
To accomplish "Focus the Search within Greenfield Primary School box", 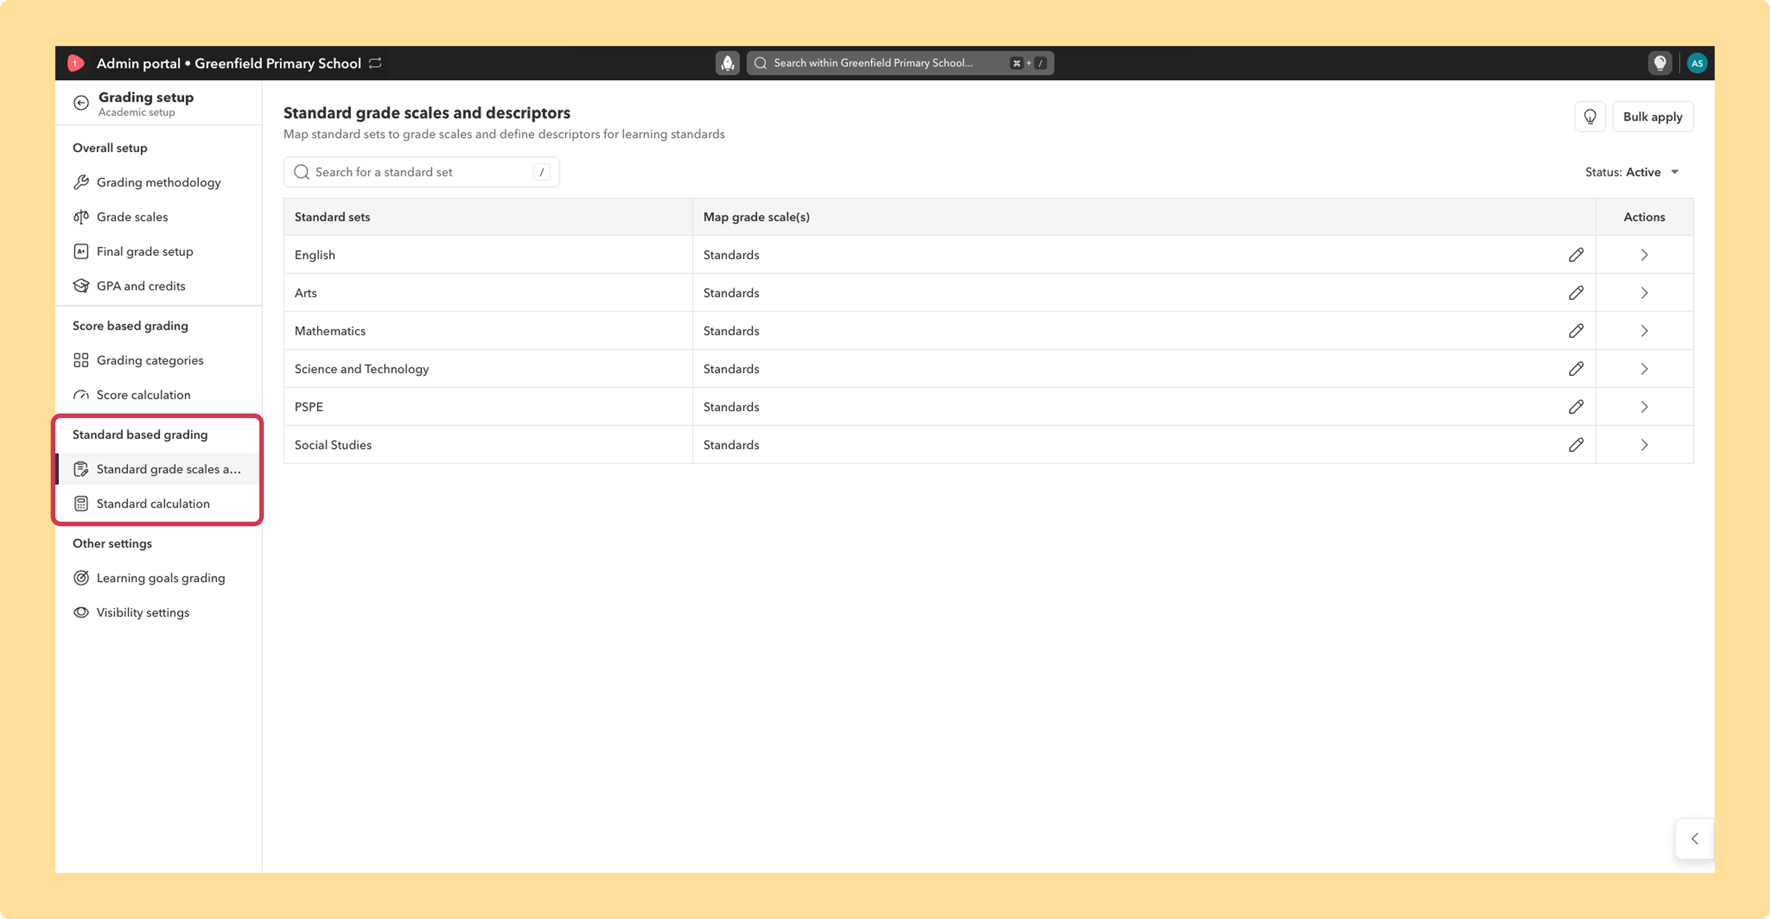I will tap(900, 63).
